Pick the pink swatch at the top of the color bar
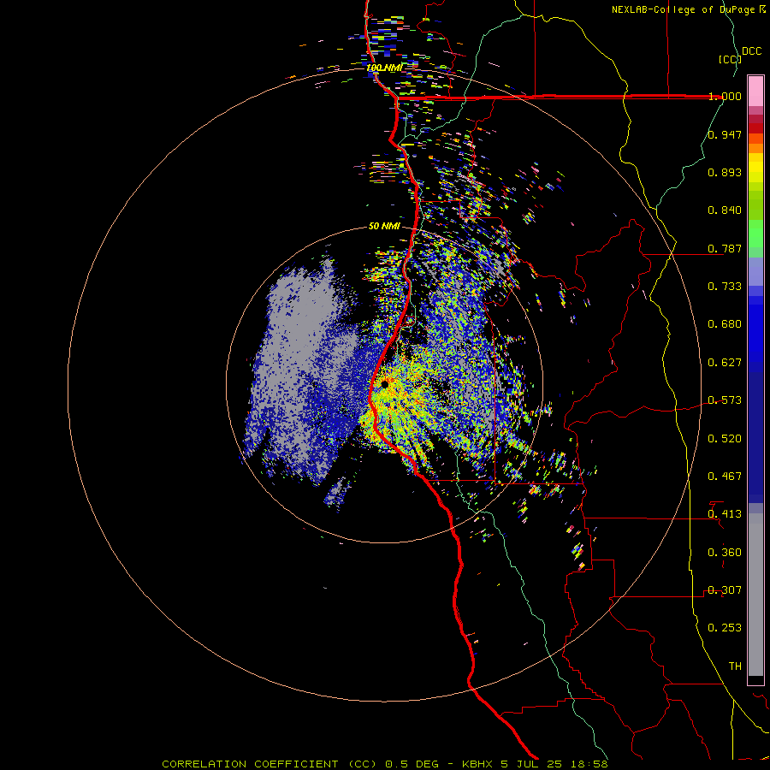Screen dimensions: 770x770 coord(755,91)
